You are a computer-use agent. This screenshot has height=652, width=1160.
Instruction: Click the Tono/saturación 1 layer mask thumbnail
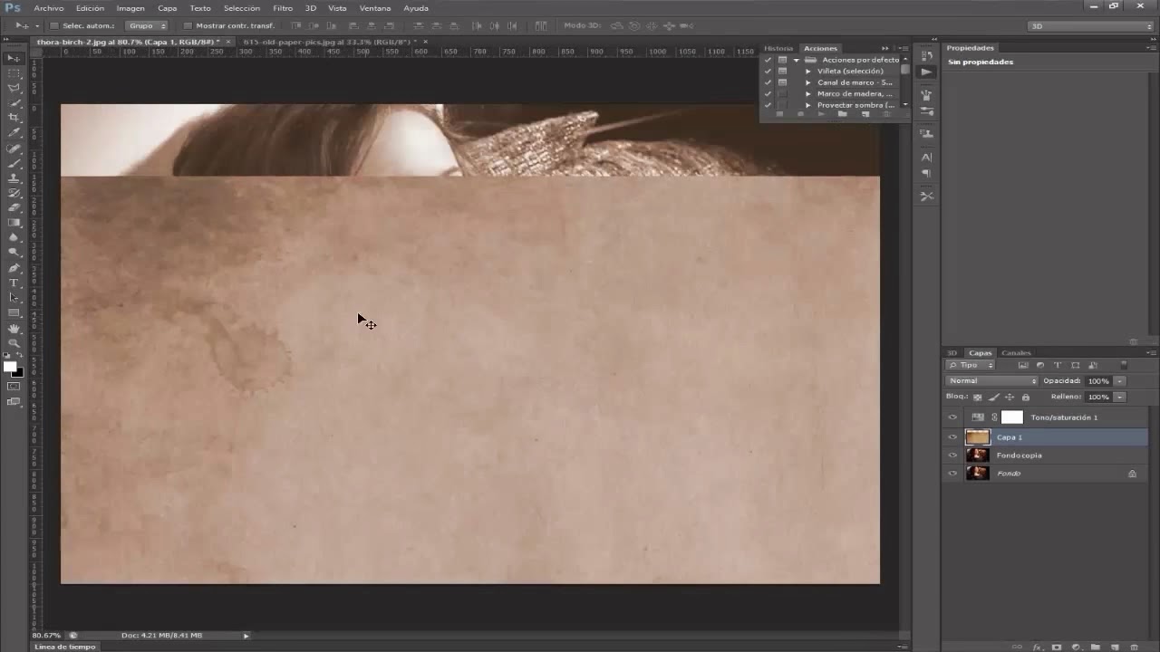[x=1012, y=417]
